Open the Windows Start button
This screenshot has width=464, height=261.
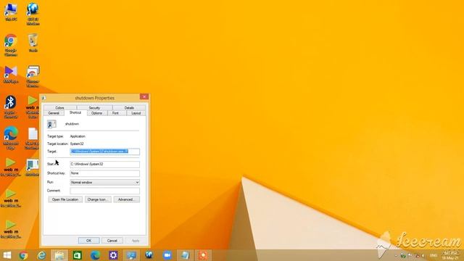point(7,255)
